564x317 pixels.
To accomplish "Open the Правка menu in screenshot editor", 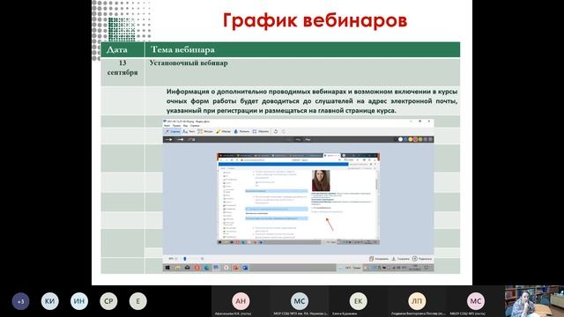I will click(176, 126).
